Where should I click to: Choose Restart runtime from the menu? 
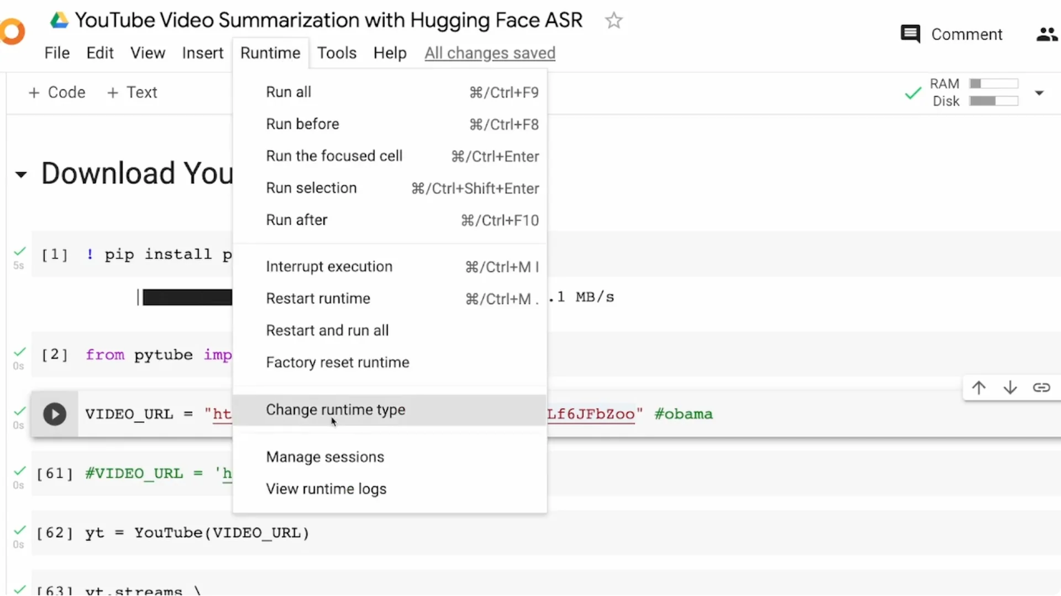tap(318, 299)
